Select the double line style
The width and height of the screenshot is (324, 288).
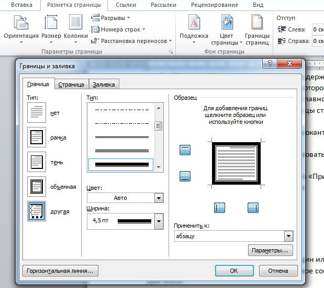(x=122, y=137)
